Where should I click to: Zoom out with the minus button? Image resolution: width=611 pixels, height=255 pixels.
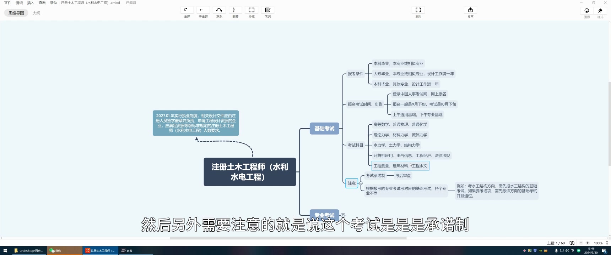[581, 243]
